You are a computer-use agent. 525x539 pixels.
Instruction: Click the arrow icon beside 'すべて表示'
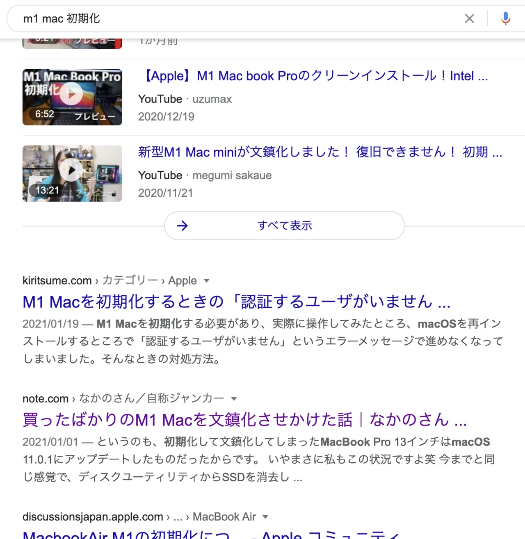click(x=182, y=225)
